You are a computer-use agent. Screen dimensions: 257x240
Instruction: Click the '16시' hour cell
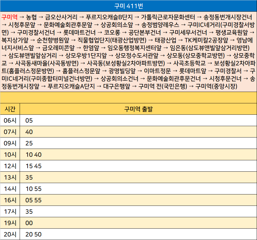click(x=10, y=200)
